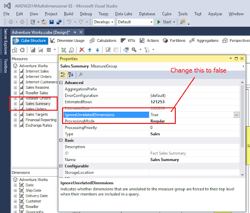Move item up with blue arrow

point(90,50)
